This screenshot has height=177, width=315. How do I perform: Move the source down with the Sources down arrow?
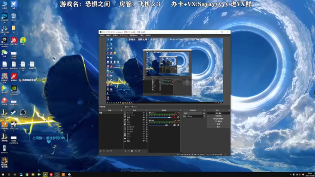139,151
